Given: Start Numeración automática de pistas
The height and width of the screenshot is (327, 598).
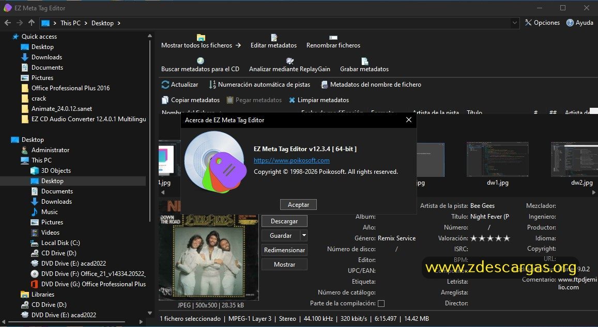Looking at the screenshot, I should (259, 85).
